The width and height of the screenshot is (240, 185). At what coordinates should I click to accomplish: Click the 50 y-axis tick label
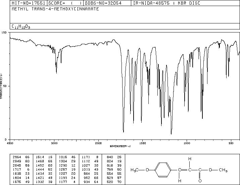[5, 86]
